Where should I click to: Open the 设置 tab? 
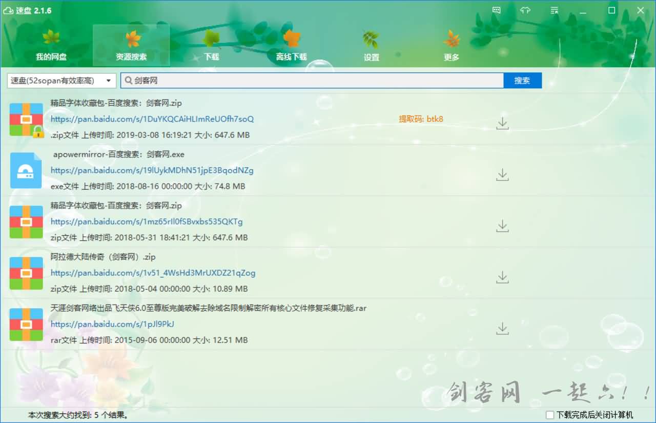[371, 45]
